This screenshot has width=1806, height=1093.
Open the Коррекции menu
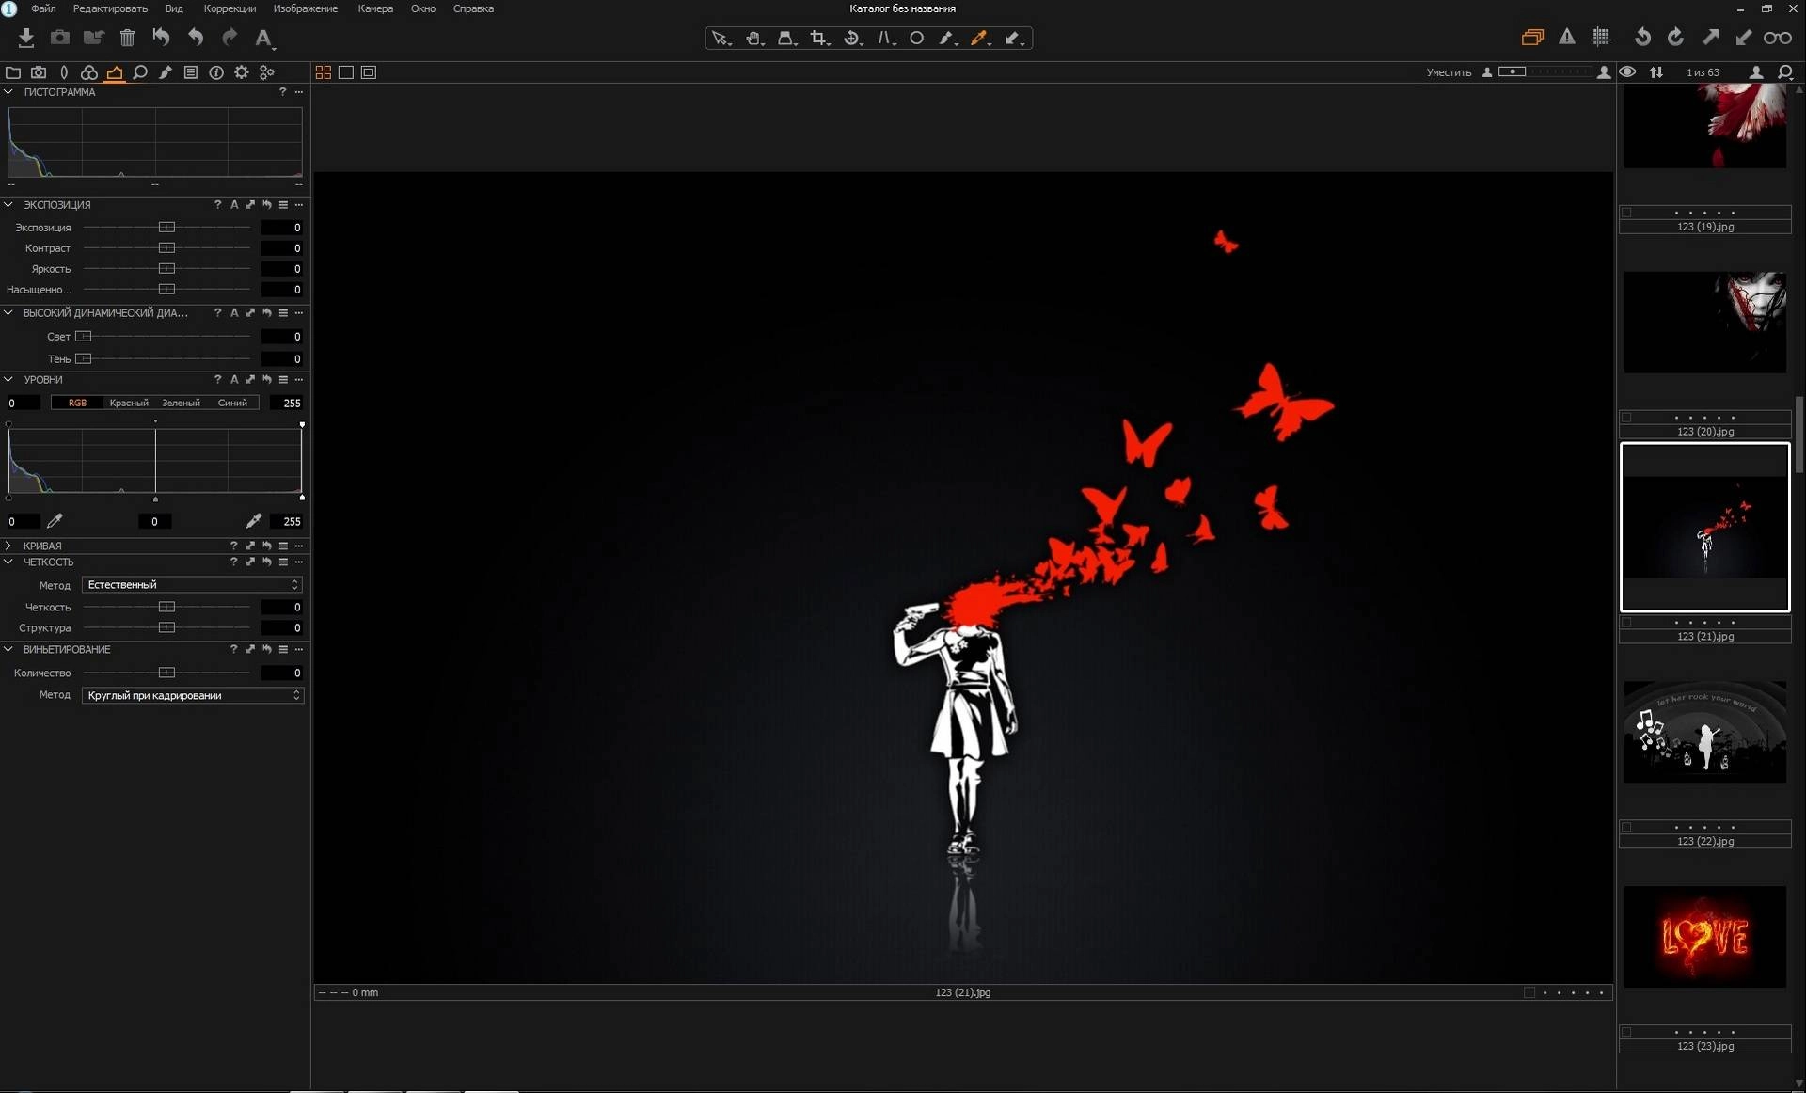pos(230,8)
